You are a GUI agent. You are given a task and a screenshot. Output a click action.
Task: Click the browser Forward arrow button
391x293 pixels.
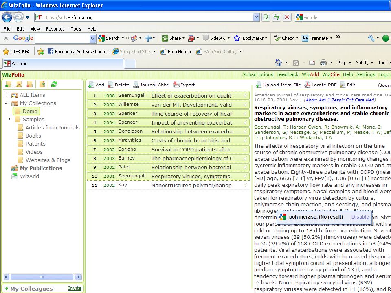[18, 17]
